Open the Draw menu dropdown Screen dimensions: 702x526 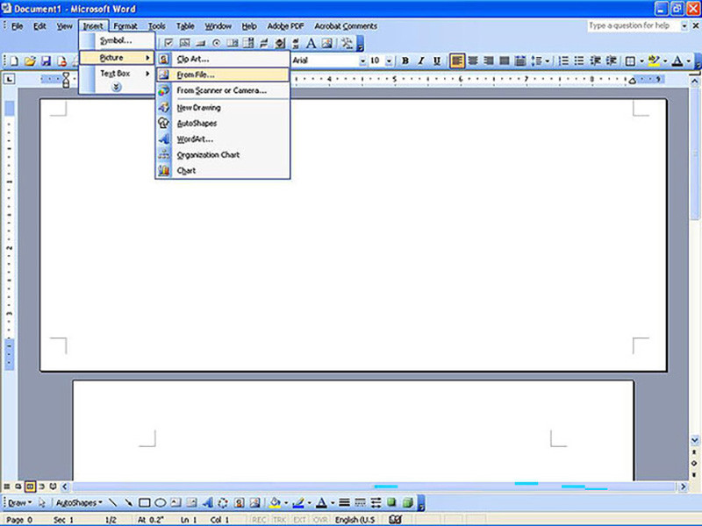coord(20,502)
